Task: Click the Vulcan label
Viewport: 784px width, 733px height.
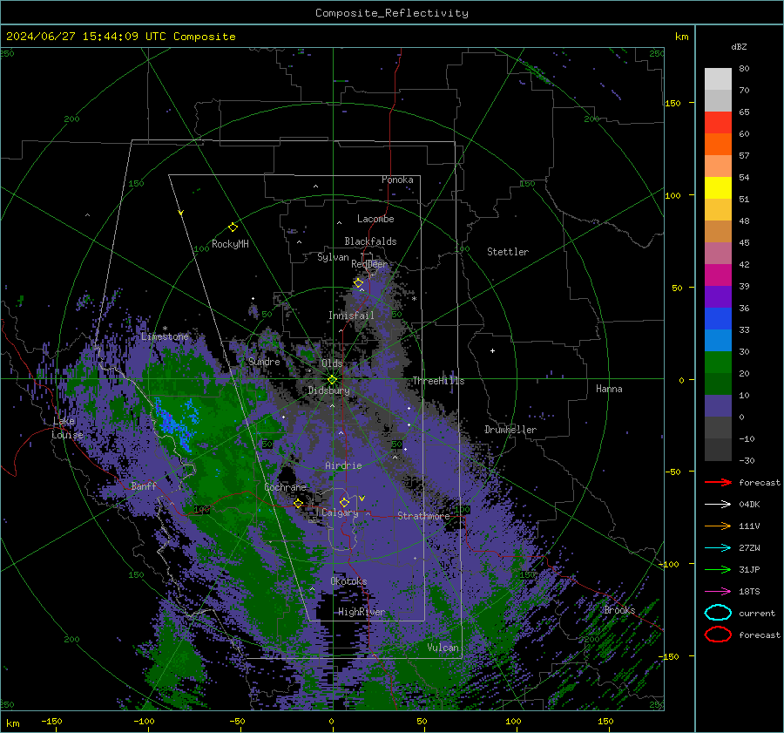Action: (x=443, y=648)
